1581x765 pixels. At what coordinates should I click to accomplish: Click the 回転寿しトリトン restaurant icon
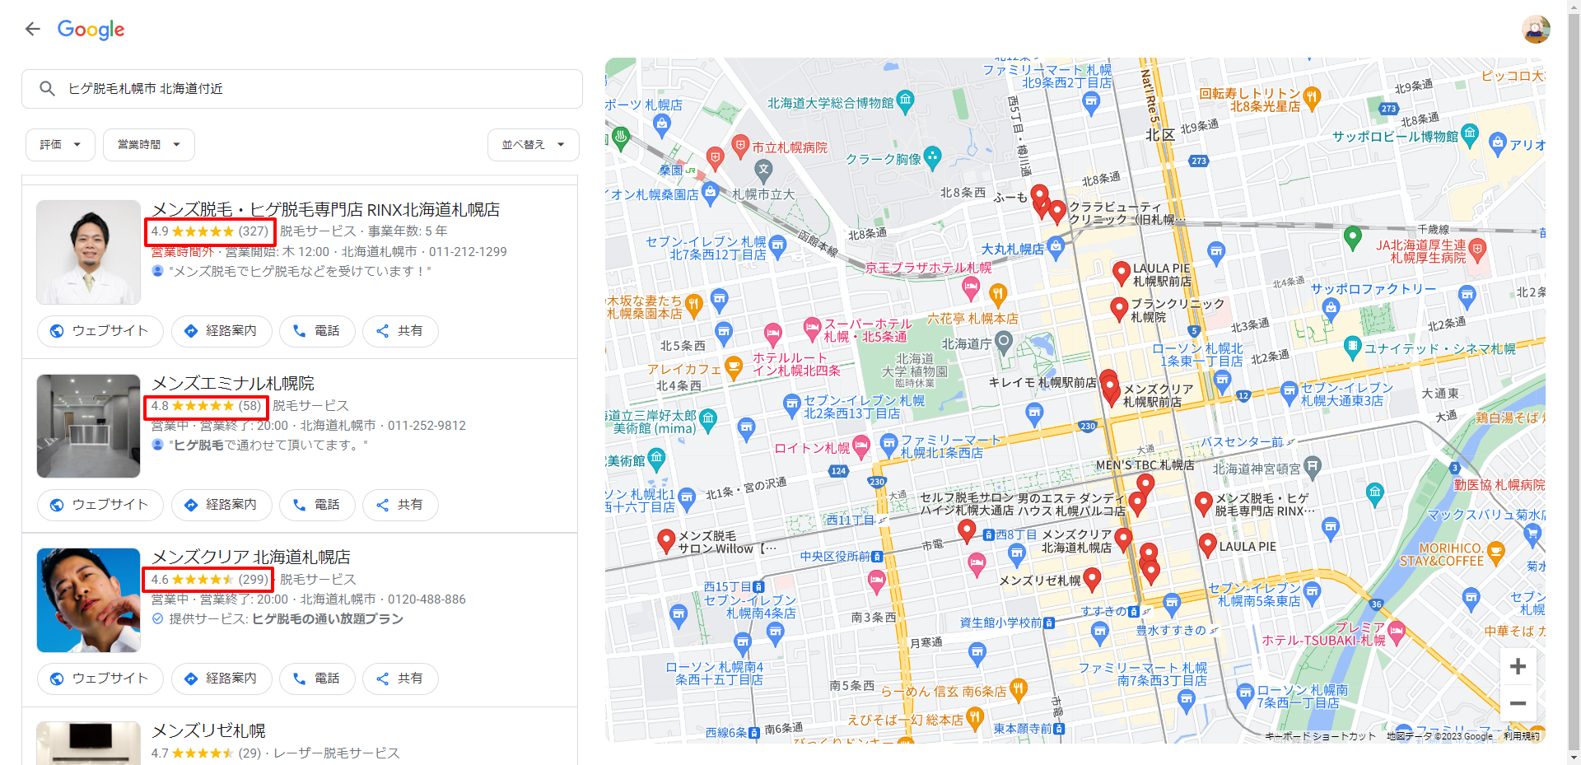(x=1312, y=98)
